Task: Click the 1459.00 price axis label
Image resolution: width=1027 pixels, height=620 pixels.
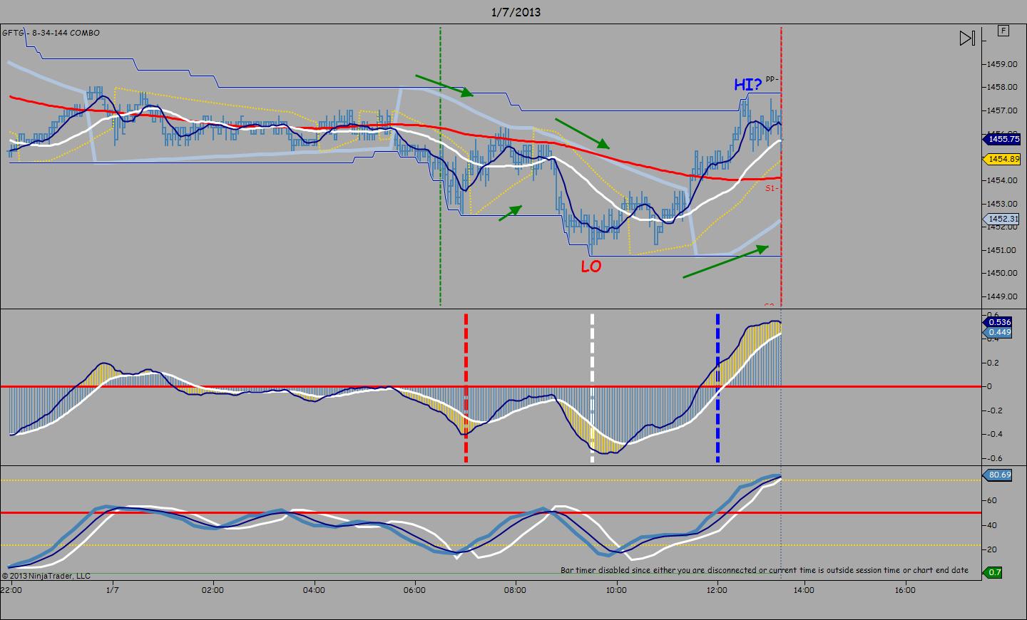Action: [x=1002, y=64]
